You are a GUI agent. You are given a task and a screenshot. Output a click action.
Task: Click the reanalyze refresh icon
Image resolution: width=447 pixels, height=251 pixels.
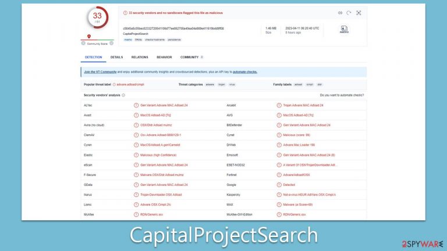pos(349,13)
